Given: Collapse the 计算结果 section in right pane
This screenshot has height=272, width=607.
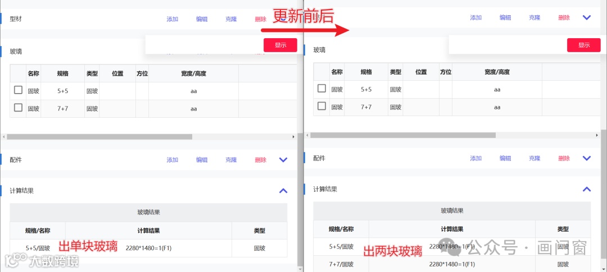Looking at the screenshot, I should [587, 189].
